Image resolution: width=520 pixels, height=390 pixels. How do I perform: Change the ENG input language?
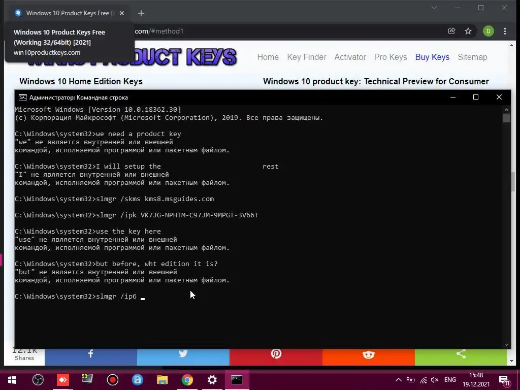pos(450,380)
